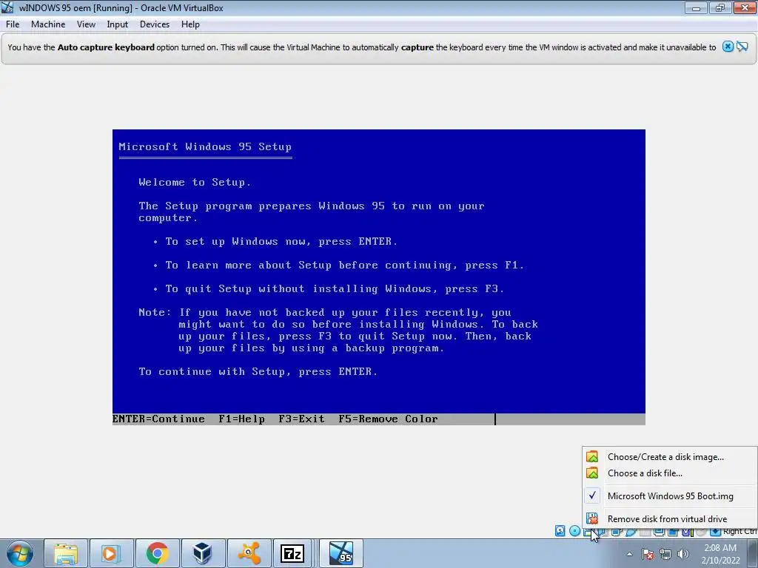
Task: Open the Help menu
Action: click(190, 24)
